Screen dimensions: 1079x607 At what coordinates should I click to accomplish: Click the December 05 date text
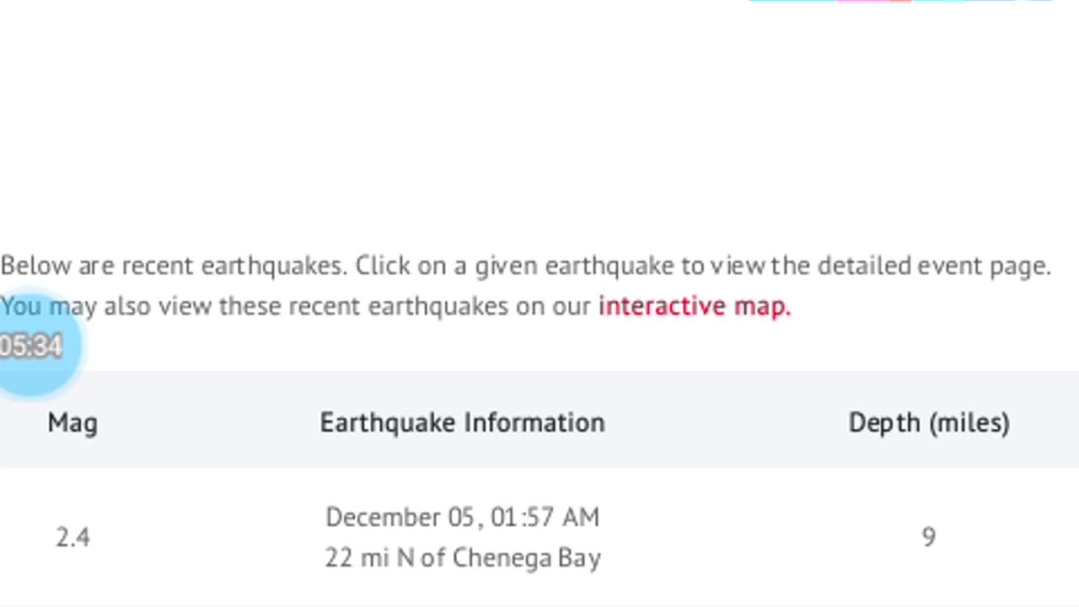[x=400, y=517]
